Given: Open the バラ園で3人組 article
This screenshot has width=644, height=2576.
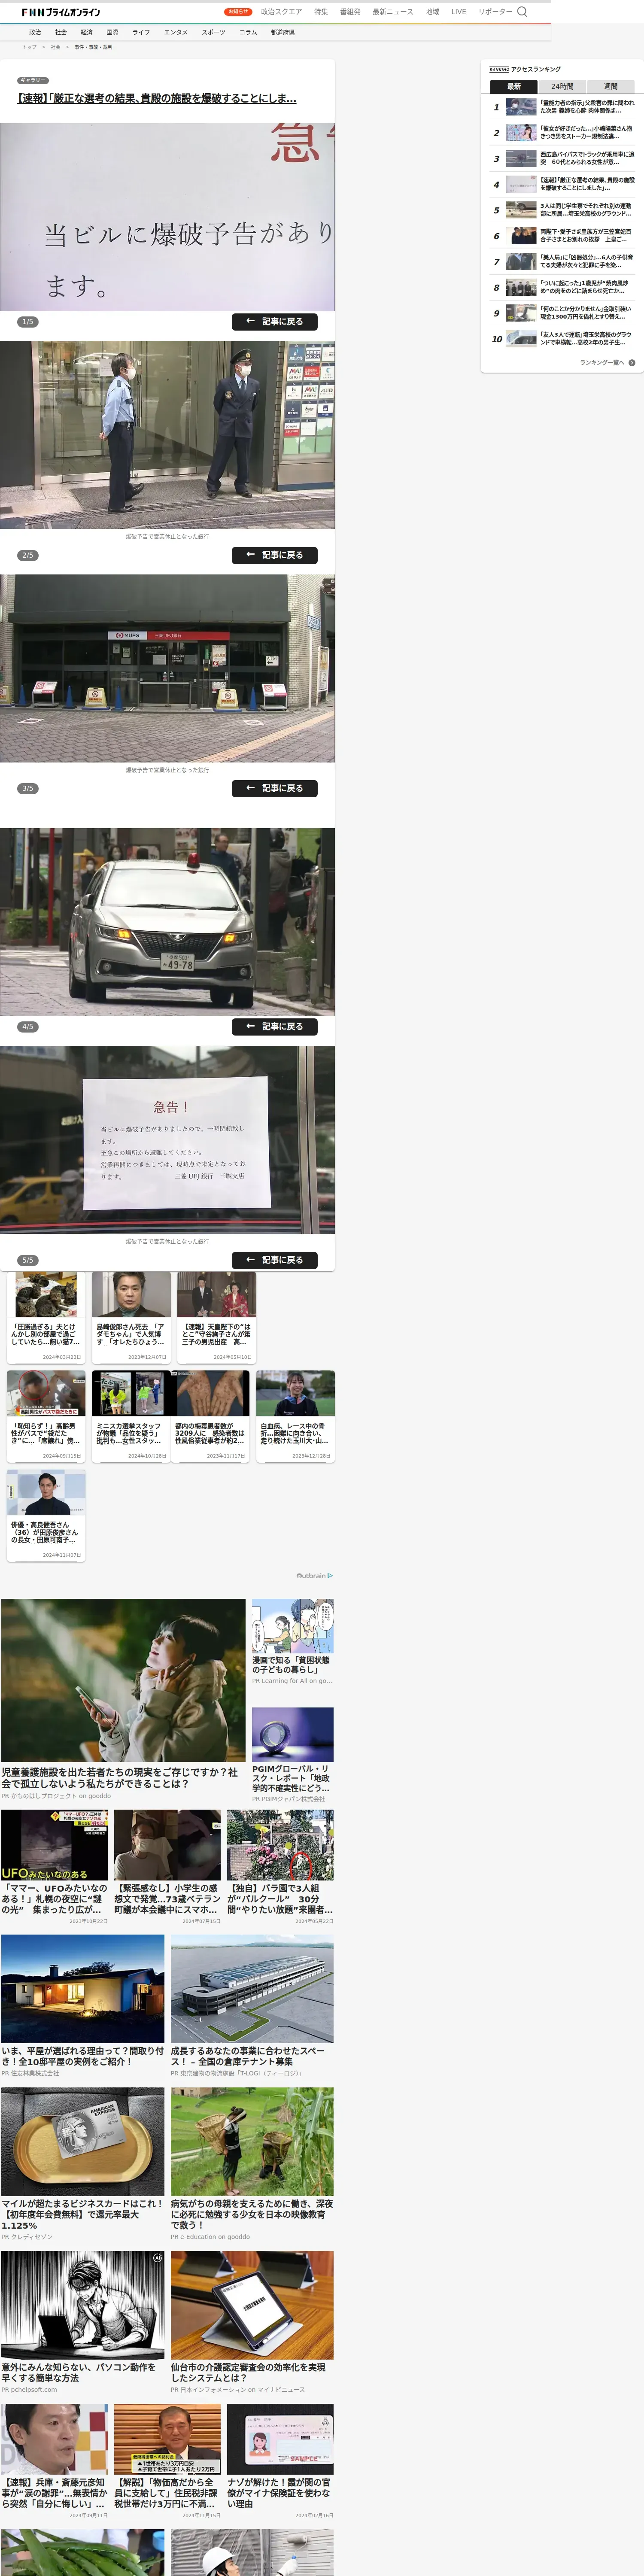Looking at the screenshot, I should pos(280,1867).
